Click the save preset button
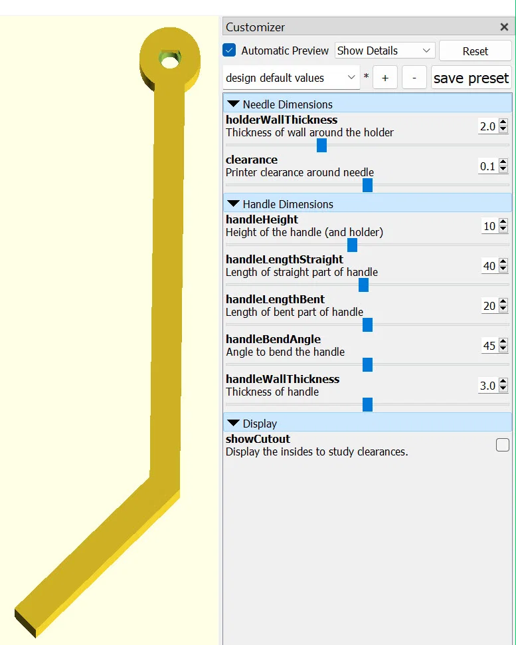Screen dimensions: 516x645 tap(472, 78)
